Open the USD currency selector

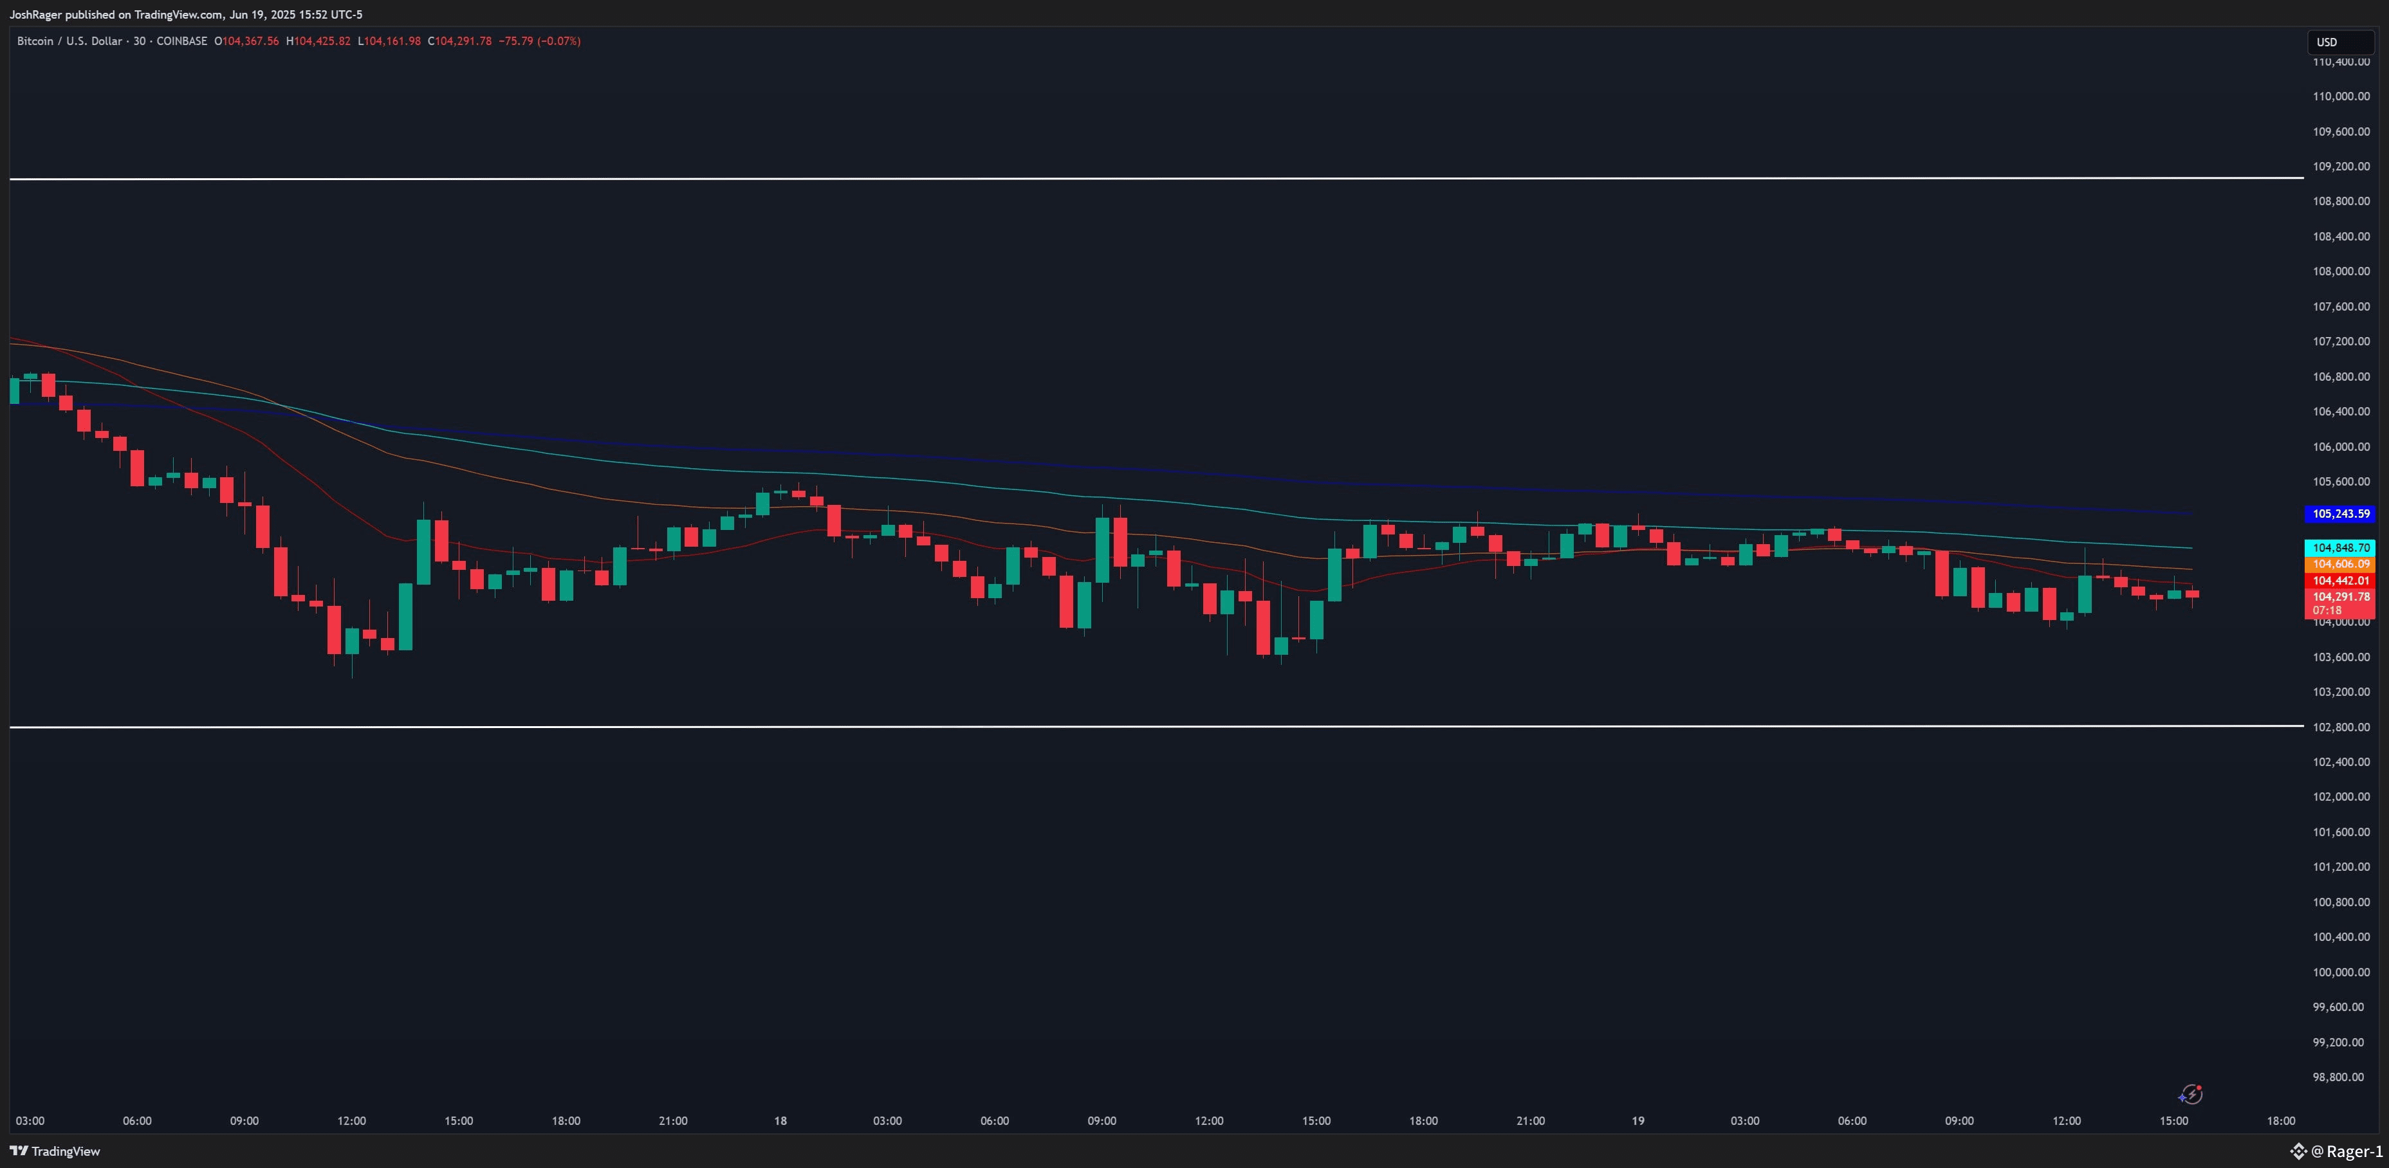tap(2341, 42)
